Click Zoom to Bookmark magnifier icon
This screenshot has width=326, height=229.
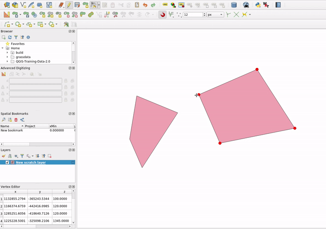pos(4,120)
